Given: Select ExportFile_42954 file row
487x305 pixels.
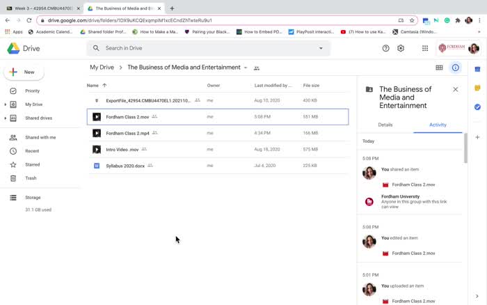Looking at the screenshot, I should point(218,100).
